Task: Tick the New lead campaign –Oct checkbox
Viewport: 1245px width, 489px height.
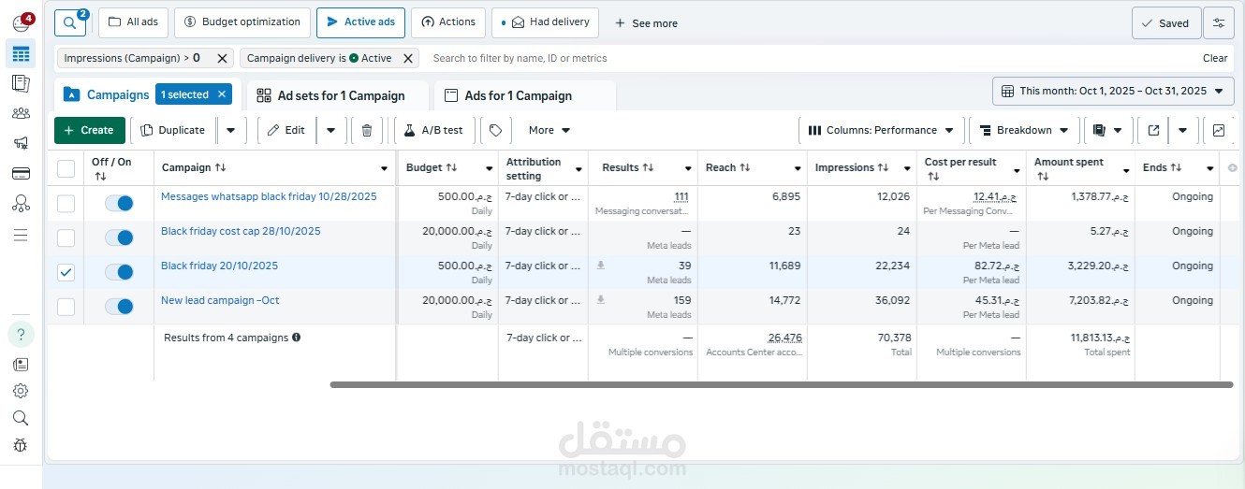Action: click(x=66, y=307)
